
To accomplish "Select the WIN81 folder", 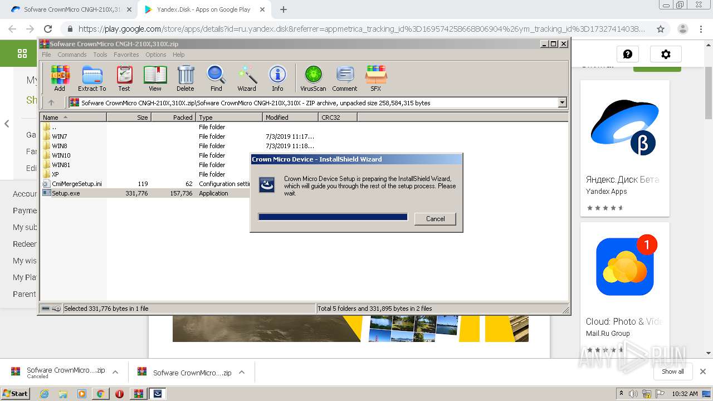I will (x=61, y=165).
